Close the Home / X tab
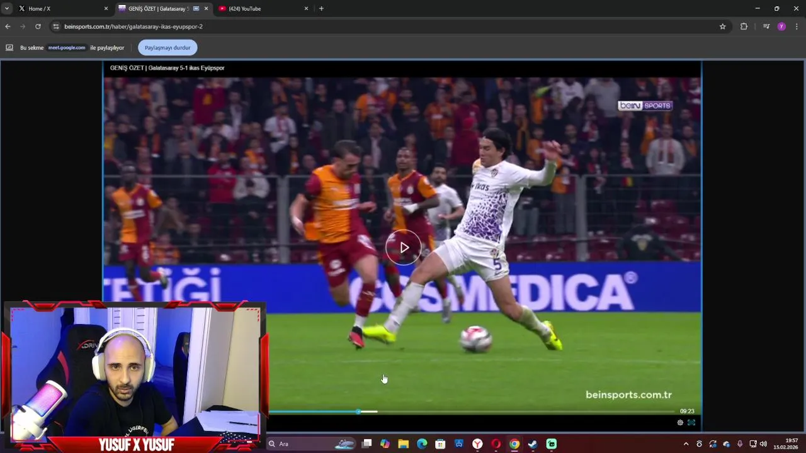Image resolution: width=806 pixels, height=453 pixels. click(106, 9)
